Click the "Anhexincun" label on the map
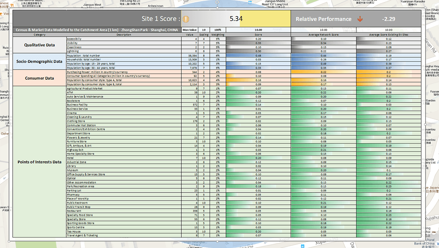 (156, 6)
